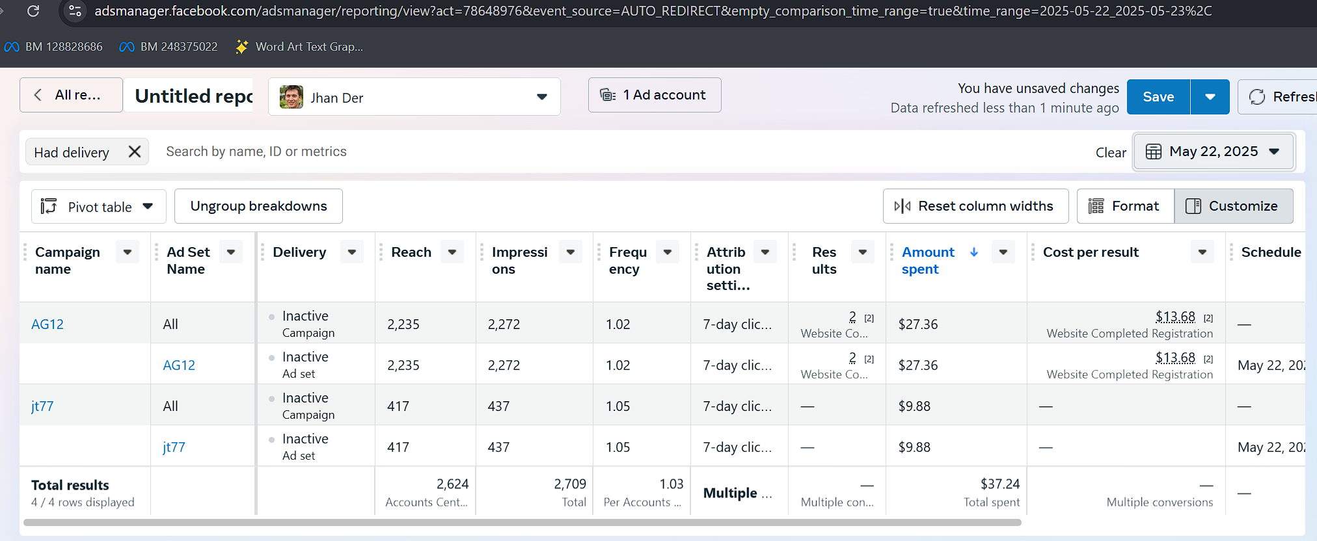The image size is (1317, 541).
Task: Click the horizontal scrollbar below the table
Action: (x=522, y=522)
